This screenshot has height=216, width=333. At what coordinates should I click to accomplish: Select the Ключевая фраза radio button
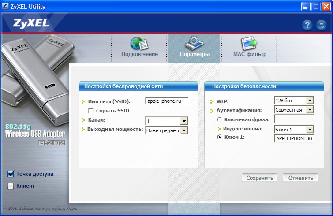click(219, 119)
